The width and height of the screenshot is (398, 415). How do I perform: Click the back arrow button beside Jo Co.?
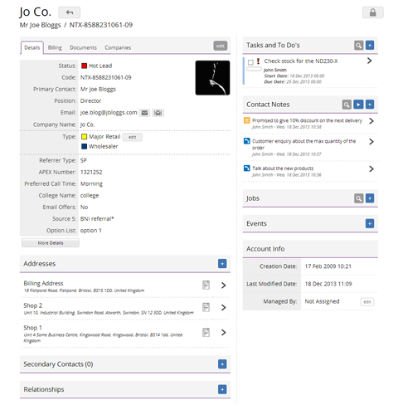(x=70, y=12)
